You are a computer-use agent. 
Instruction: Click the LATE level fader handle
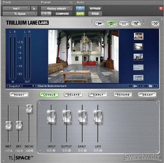point(98,117)
